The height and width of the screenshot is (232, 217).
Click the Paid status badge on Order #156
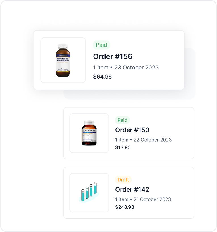101,45
